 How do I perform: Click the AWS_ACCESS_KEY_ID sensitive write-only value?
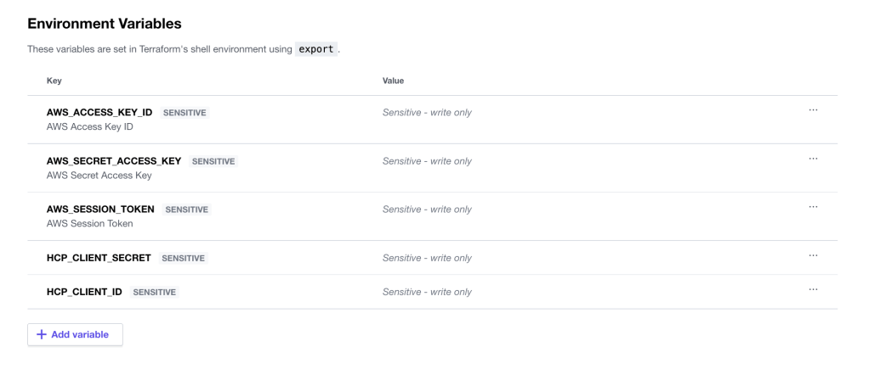pyautogui.click(x=427, y=112)
